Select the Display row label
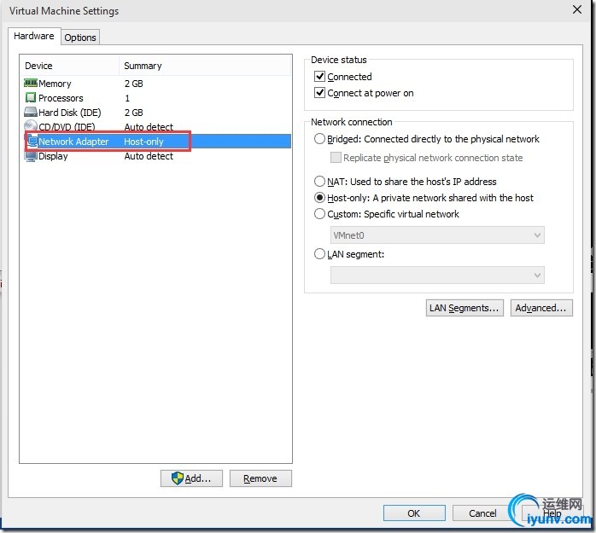This screenshot has width=596, height=533. click(x=53, y=156)
